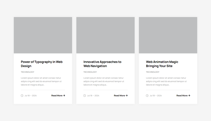
Task: Click the clock icon on the Typography card
Action: coord(22,95)
